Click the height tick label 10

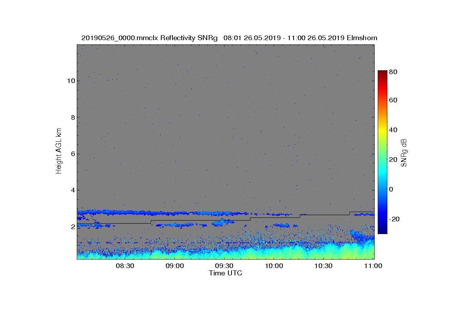(x=71, y=81)
